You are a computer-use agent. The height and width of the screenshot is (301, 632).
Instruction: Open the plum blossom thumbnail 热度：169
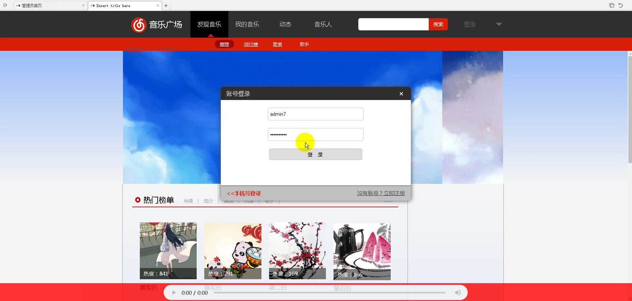click(x=297, y=251)
